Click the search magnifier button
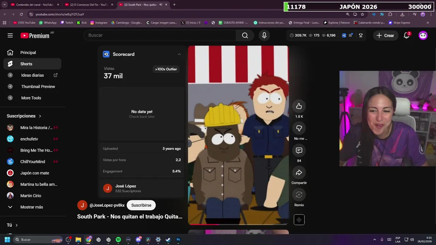436x245 pixels. coord(245,35)
